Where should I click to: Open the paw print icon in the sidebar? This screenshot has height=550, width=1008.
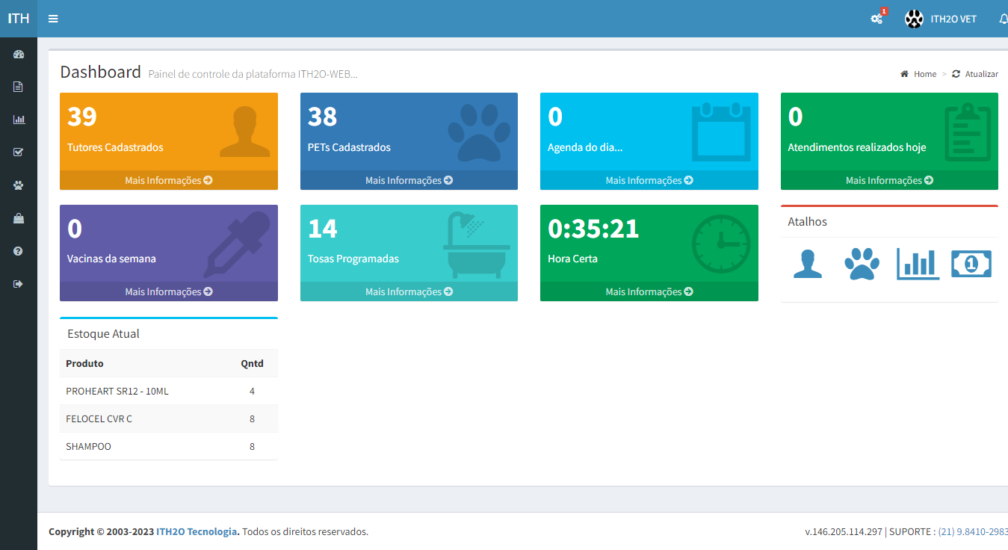pos(18,185)
